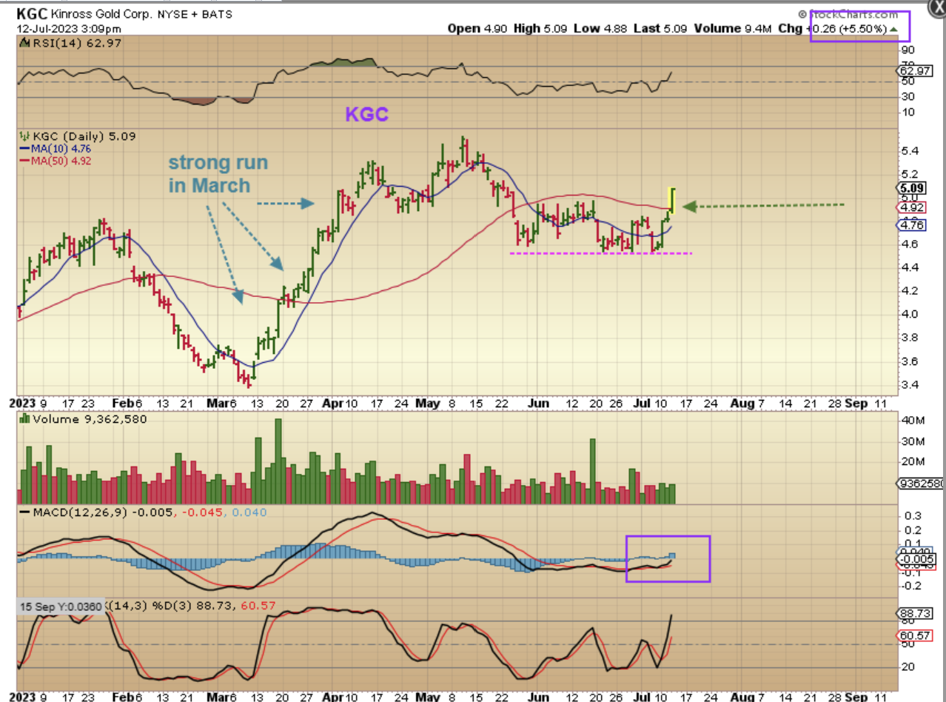The width and height of the screenshot is (946, 702).
Task: Click the bold KGC ticker in the chart header
Action: pos(31,14)
